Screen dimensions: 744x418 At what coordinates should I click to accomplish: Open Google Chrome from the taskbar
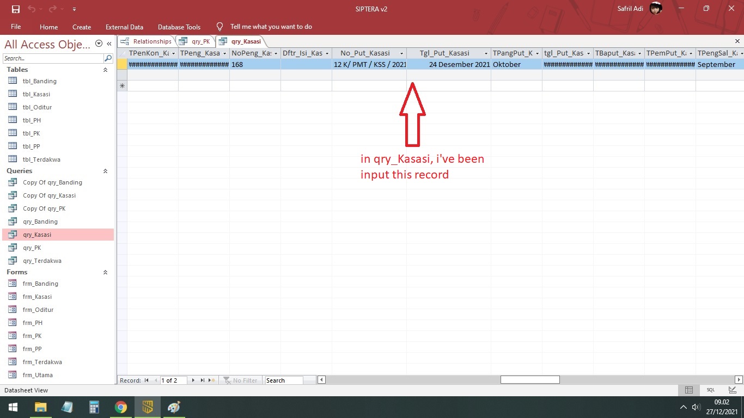pos(121,407)
